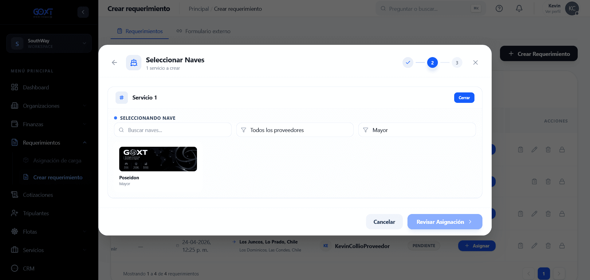
Task: Open CRM from the sidebar
Action: tap(29, 269)
